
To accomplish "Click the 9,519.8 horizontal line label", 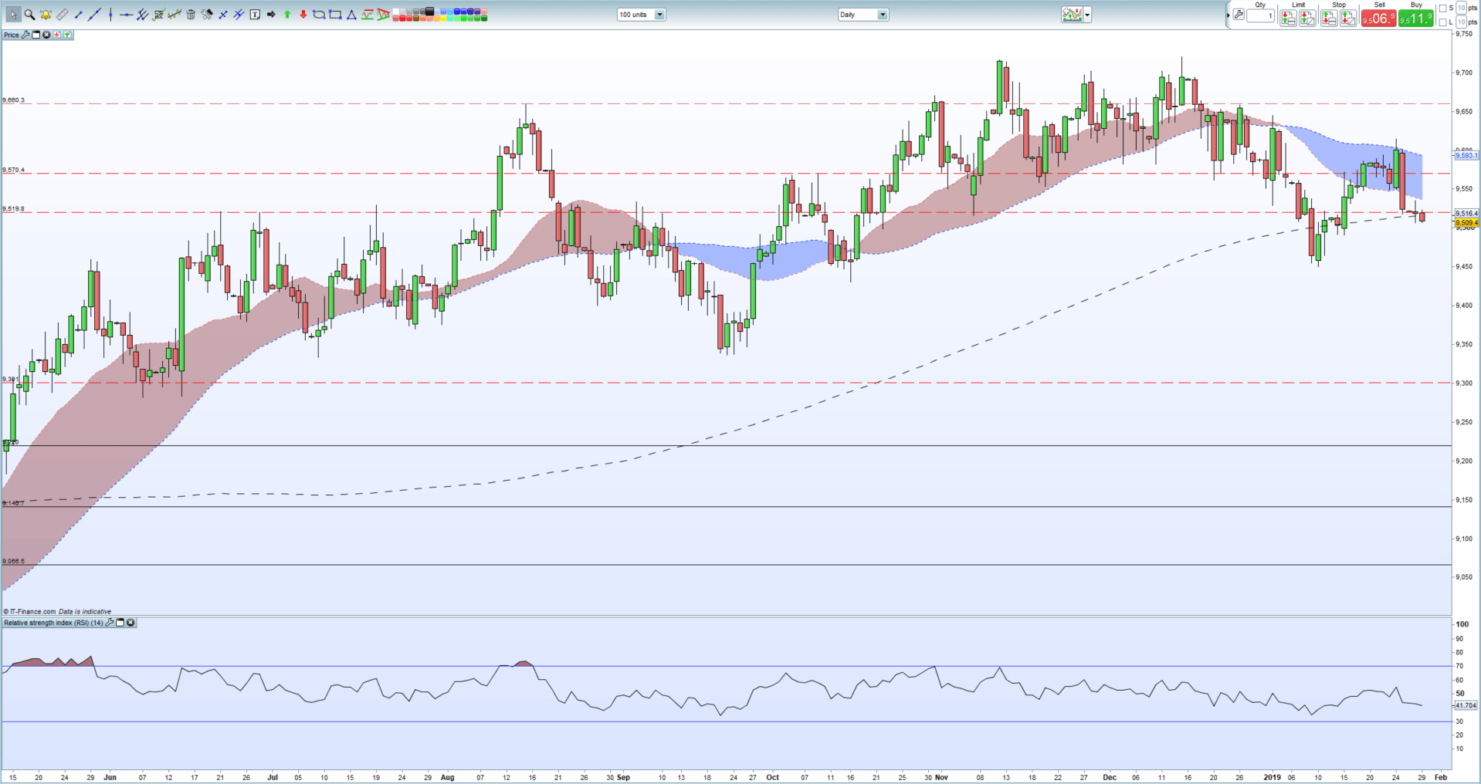I will 13,208.
